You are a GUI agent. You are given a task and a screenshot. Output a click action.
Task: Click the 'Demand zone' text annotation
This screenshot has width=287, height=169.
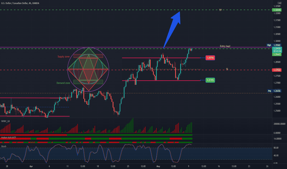pyautogui.click(x=63, y=83)
